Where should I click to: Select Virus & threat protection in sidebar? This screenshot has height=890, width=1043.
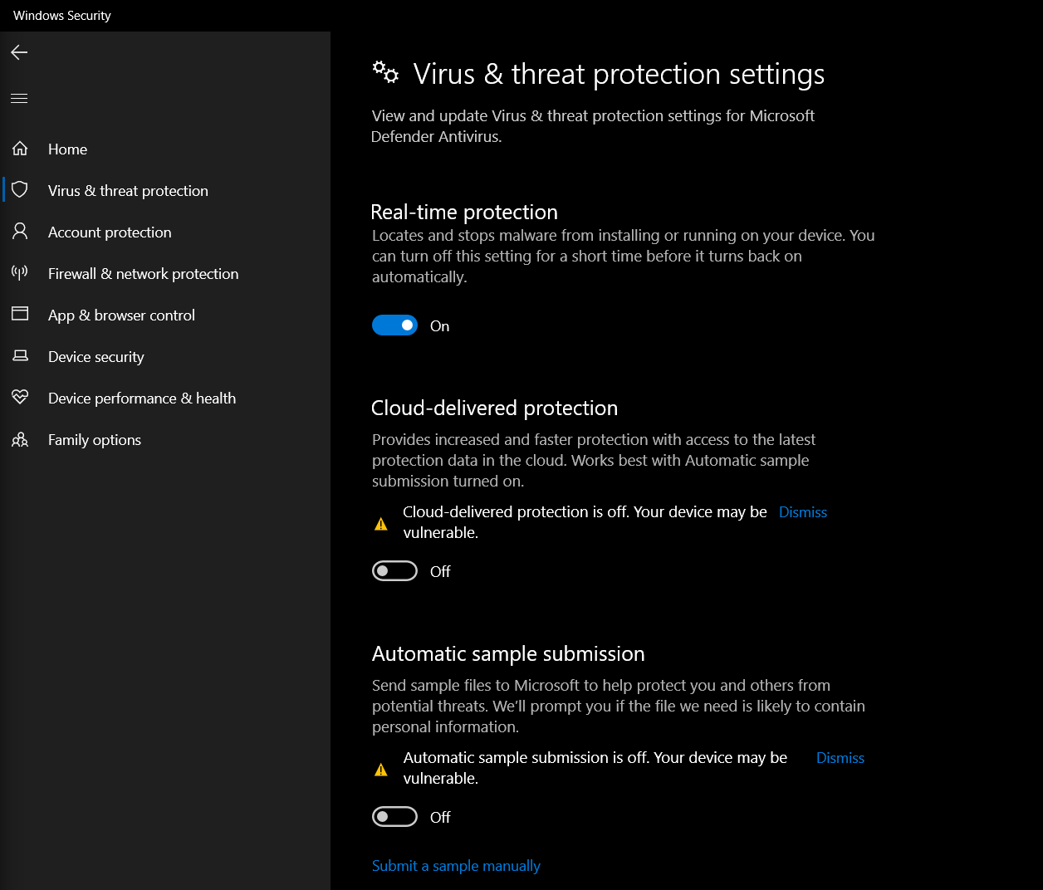pos(128,190)
